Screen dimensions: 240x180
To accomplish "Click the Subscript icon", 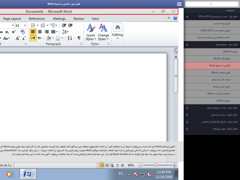I will [7, 32].
